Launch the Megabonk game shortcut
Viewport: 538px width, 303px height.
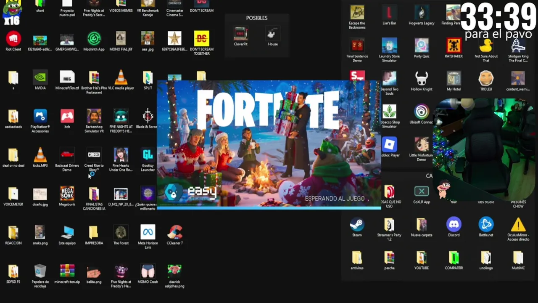(67, 194)
